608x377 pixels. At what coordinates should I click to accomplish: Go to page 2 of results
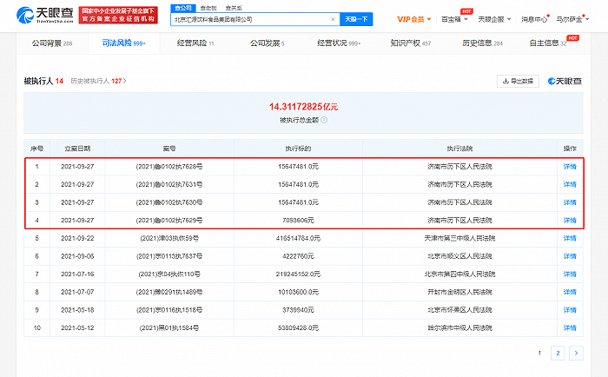tap(558, 353)
